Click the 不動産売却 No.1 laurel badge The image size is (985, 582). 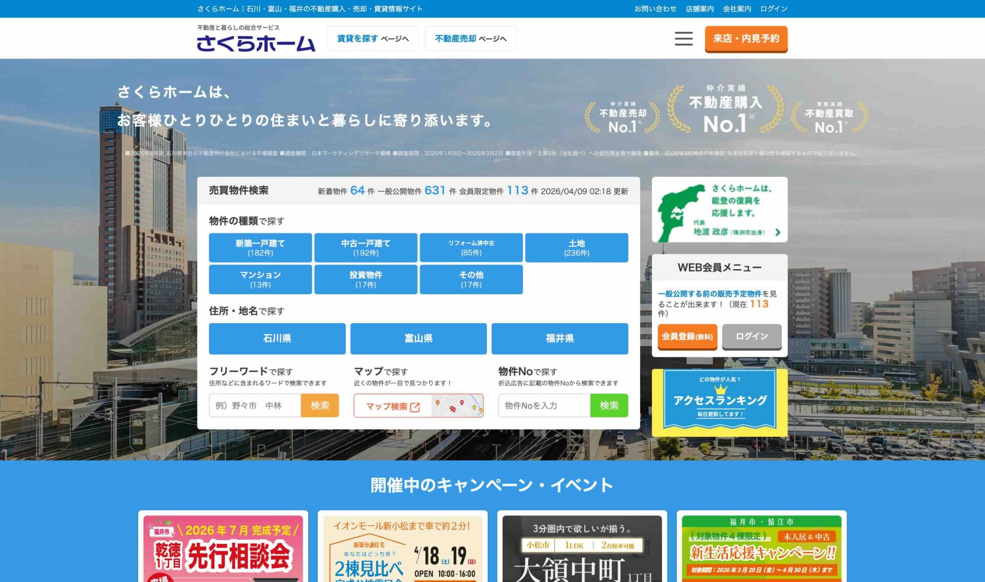click(622, 118)
